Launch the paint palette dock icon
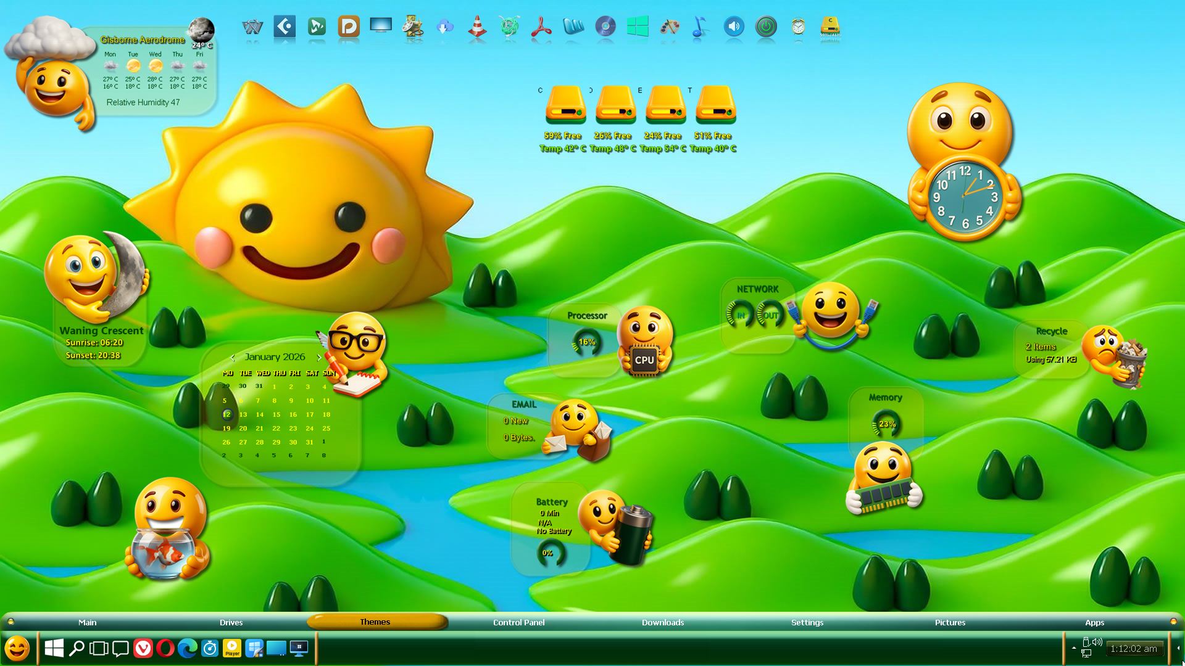Viewport: 1185px width, 666px height. pos(670,27)
